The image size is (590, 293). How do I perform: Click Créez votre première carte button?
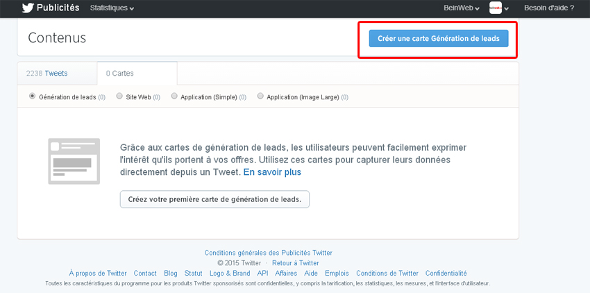pyautogui.click(x=214, y=199)
